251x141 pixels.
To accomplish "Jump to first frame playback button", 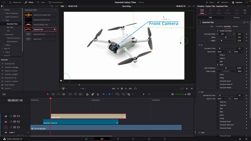I will click(x=113, y=89).
